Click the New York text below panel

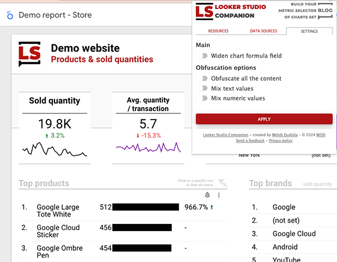[249, 155]
